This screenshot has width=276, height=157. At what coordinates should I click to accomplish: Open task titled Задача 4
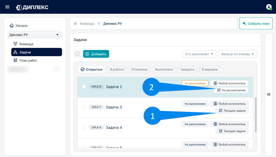click(x=114, y=127)
